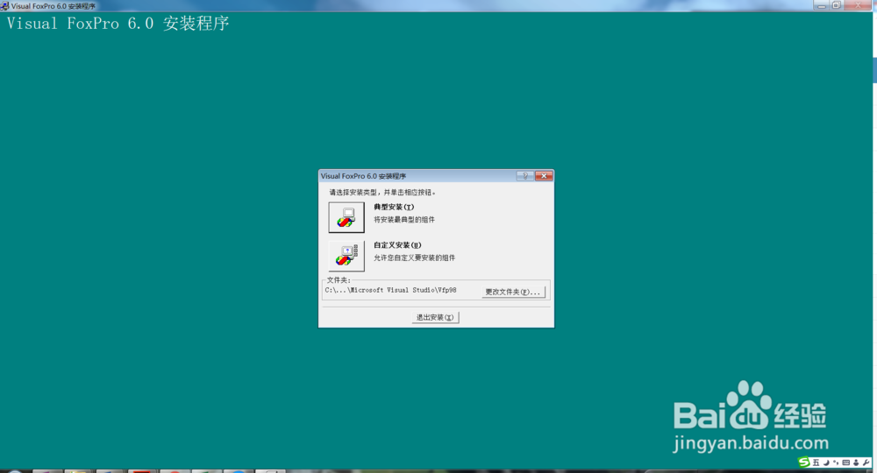
Task: Toggle the punctuation mode icon in IME bar
Action: [836, 462]
